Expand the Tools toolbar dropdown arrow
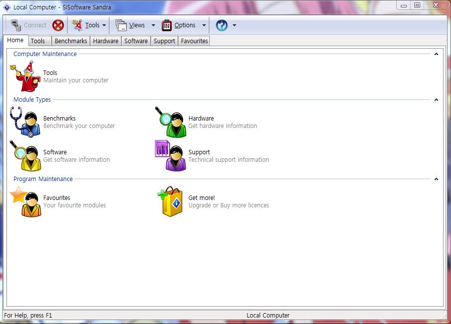This screenshot has width=451, height=324. tap(104, 25)
